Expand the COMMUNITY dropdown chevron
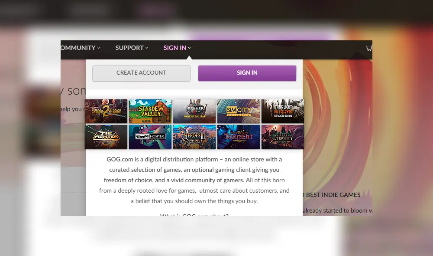This screenshot has height=256, width=433. (x=98, y=48)
